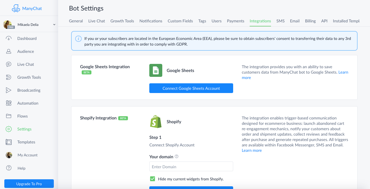Open the Live Chat settings tab

[97, 21]
